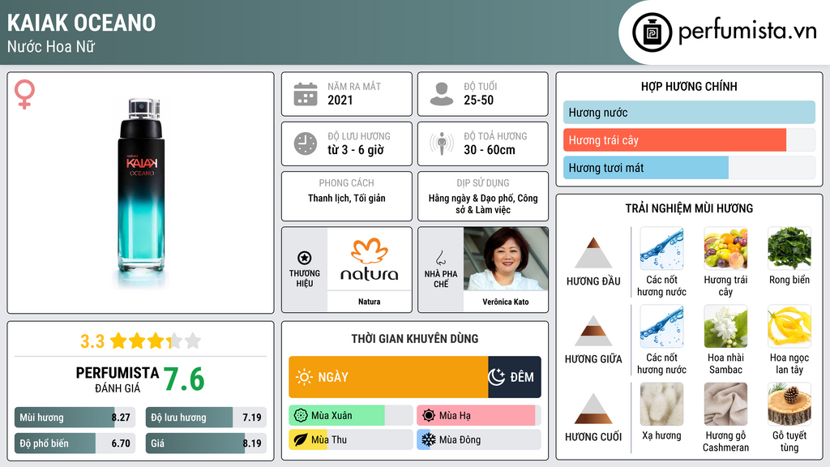Click the 3.3 star rating number
The height and width of the screenshot is (467, 830).
92,341
